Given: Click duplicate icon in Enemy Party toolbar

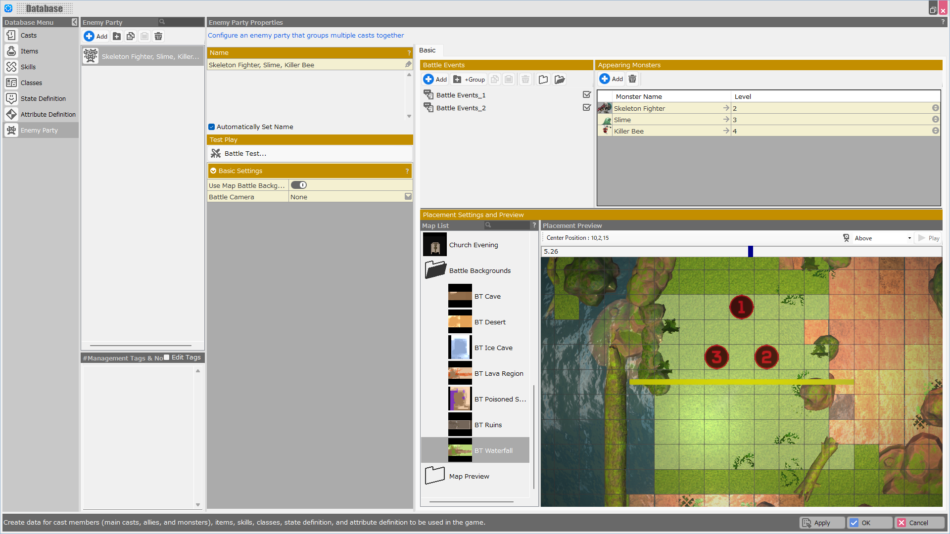Looking at the screenshot, I should tap(131, 36).
